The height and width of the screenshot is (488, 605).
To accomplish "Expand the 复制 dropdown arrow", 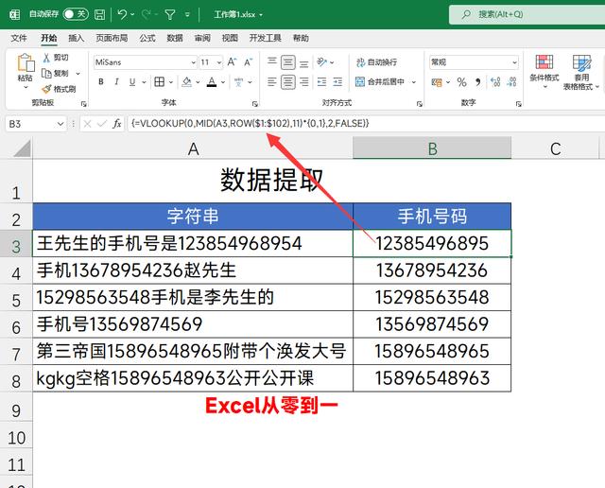I will pyautogui.click(x=78, y=74).
